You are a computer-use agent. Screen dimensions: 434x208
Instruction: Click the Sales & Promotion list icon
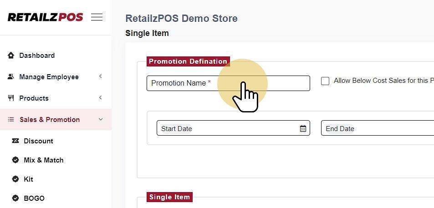coord(11,120)
